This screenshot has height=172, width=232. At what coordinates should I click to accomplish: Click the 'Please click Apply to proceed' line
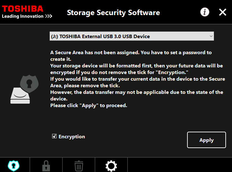pyautogui.click(x=89, y=106)
